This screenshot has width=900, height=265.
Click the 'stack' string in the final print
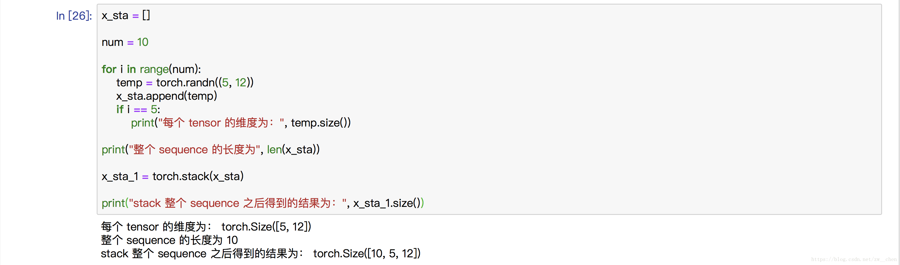(x=147, y=203)
